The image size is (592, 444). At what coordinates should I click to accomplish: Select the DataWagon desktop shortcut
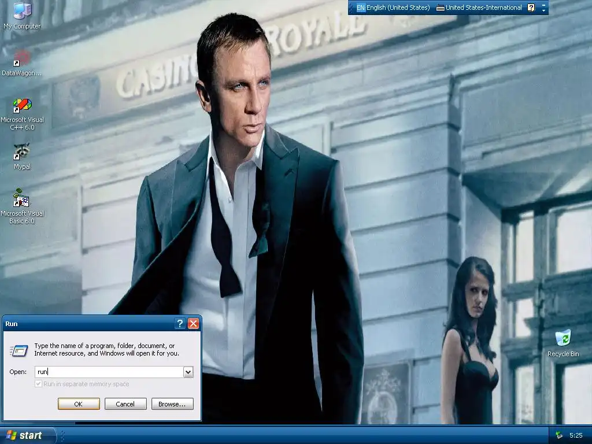pyautogui.click(x=21, y=64)
